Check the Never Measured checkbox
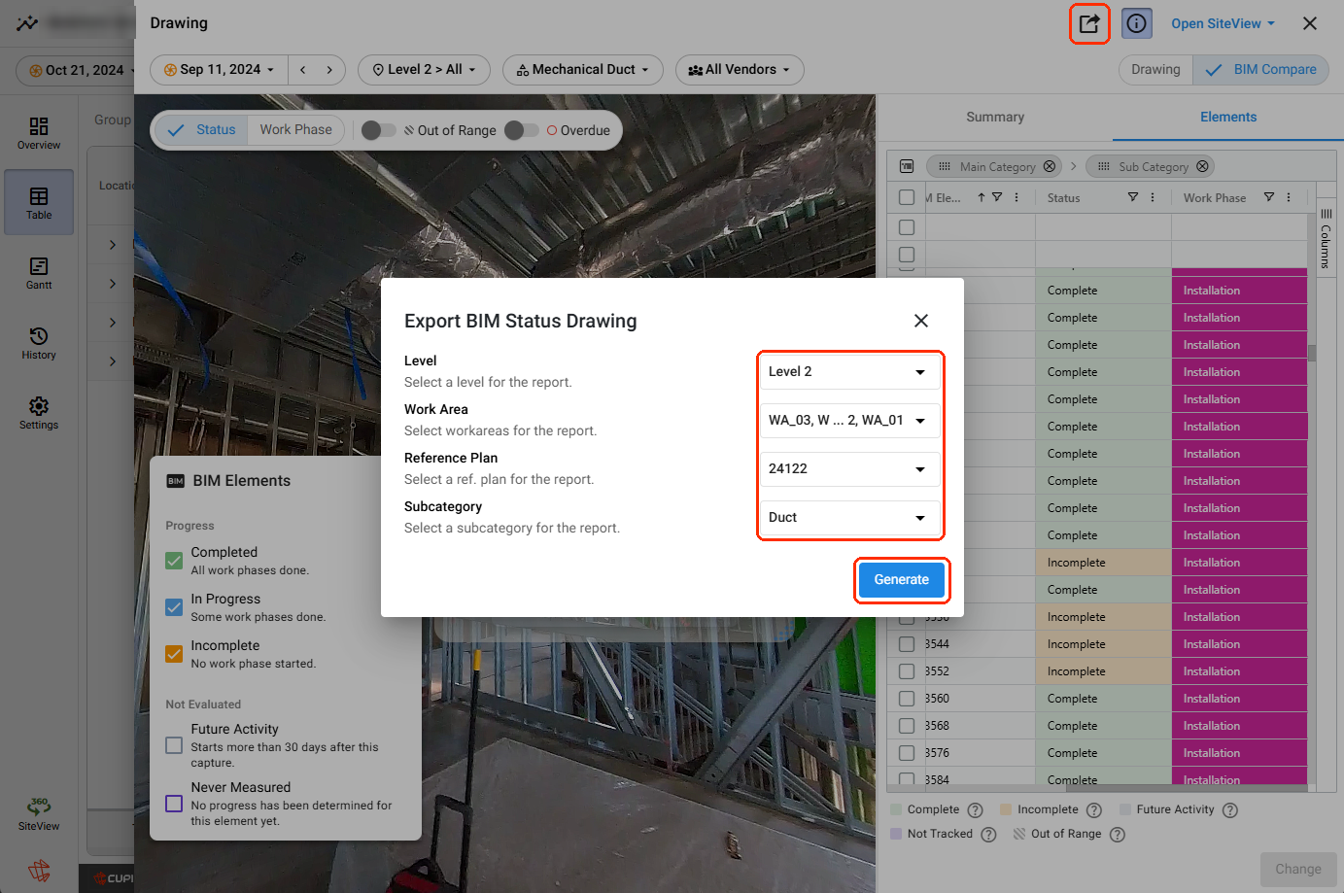Screen dimensions: 1344x893 click(174, 804)
